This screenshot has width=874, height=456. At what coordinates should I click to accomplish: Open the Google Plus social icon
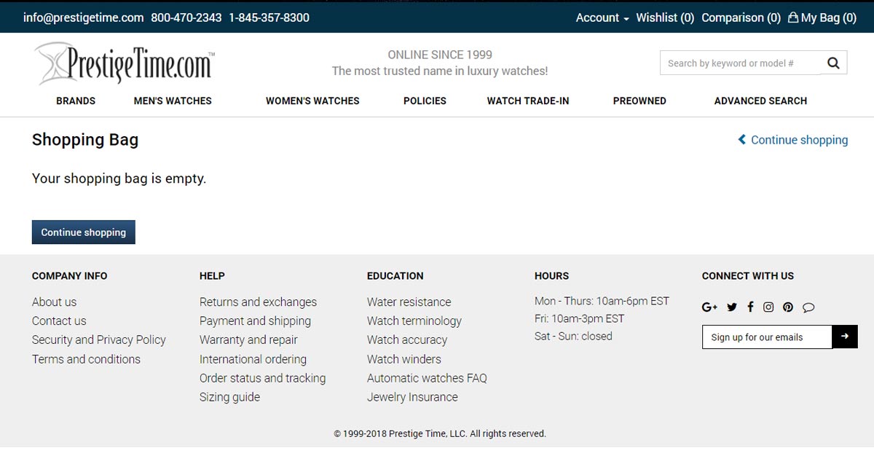point(709,307)
